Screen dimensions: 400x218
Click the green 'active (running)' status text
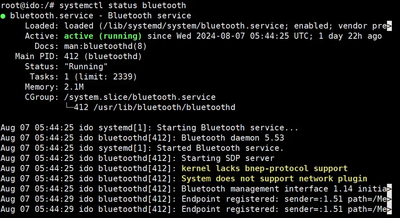(x=103, y=36)
